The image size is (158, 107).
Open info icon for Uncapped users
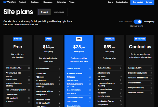pyautogui.click(x=151, y=68)
